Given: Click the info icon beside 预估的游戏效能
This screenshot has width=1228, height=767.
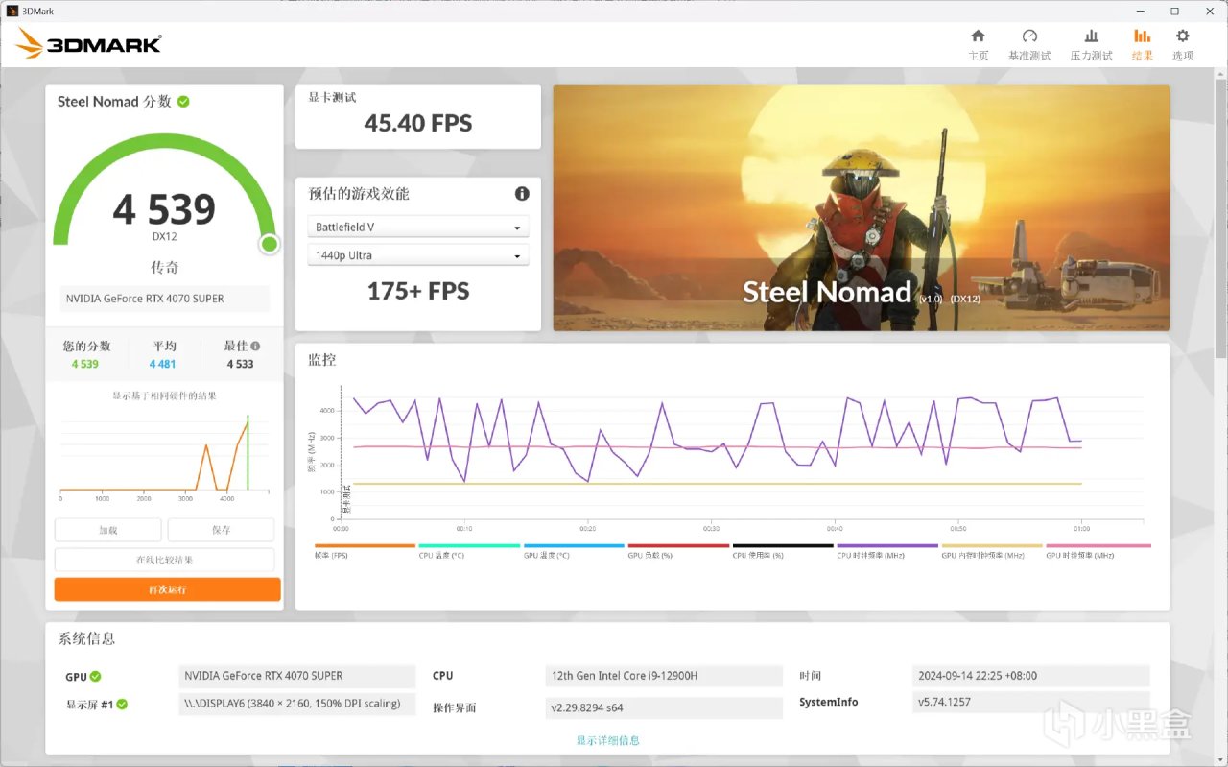Looking at the screenshot, I should click(x=522, y=193).
